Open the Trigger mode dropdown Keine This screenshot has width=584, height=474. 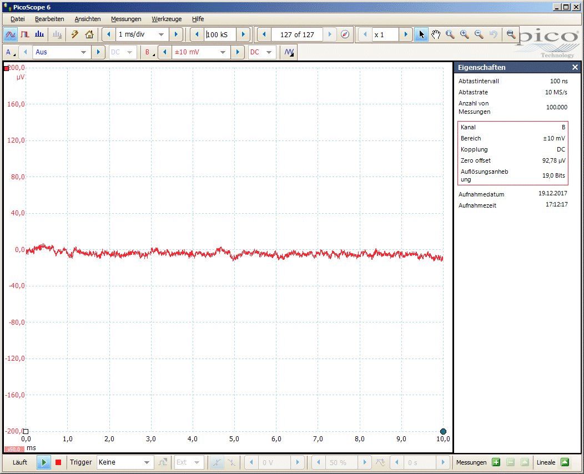(x=124, y=462)
